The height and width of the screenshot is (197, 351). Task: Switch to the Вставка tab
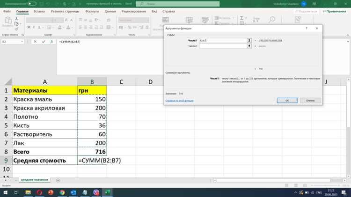[x=39, y=11]
